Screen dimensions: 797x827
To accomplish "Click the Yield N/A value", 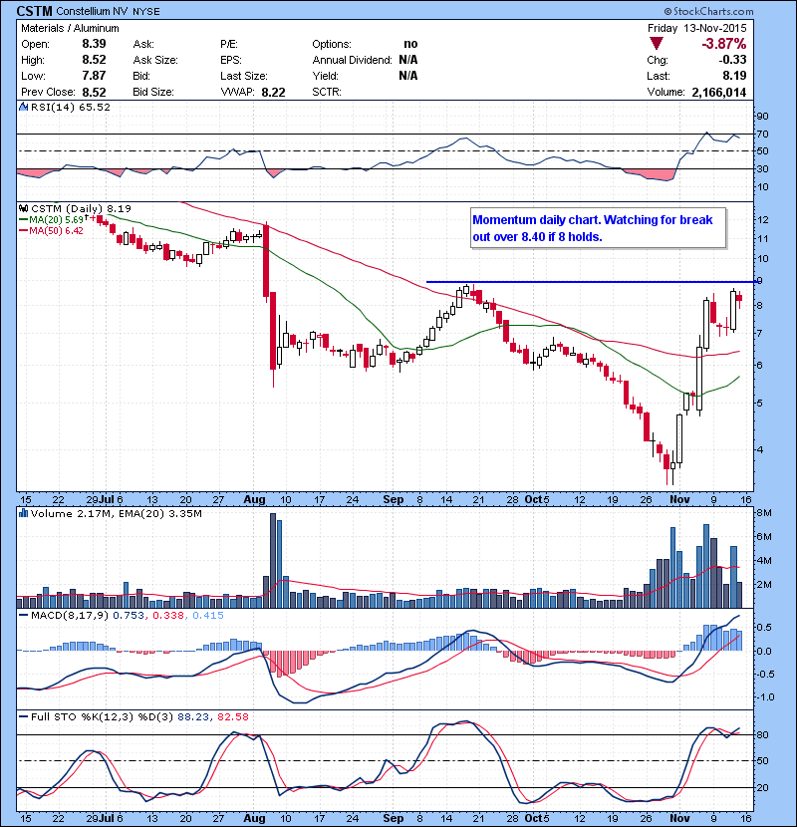I will pos(408,76).
